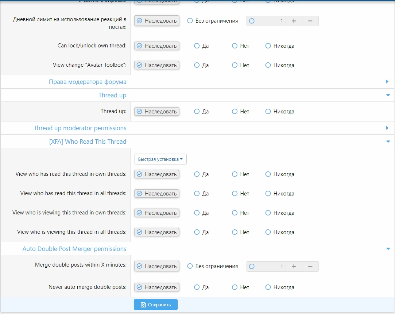Collapse the Thread up section arrow

(x=387, y=95)
